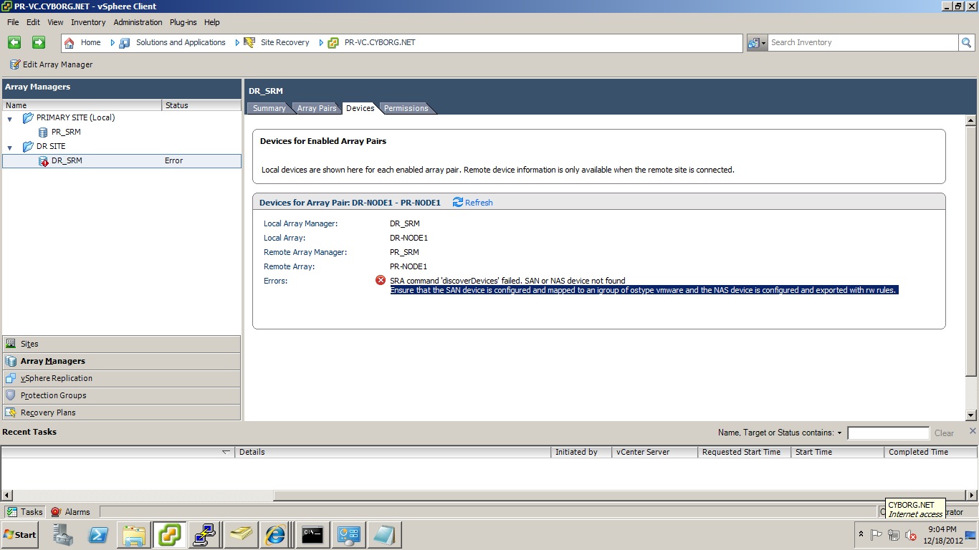Click the Recent Tasks left scroll arrow

pyautogui.click(x=6, y=495)
